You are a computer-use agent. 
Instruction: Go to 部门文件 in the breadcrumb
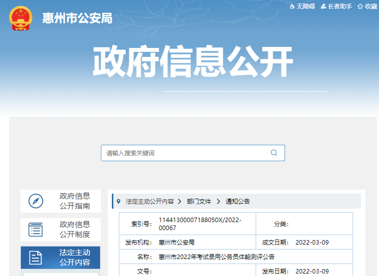tap(199, 202)
